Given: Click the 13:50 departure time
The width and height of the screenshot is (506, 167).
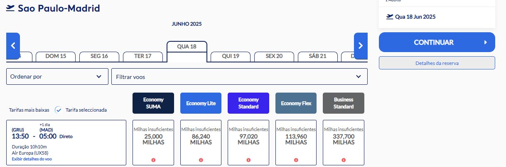Looking at the screenshot, I should (20, 136).
